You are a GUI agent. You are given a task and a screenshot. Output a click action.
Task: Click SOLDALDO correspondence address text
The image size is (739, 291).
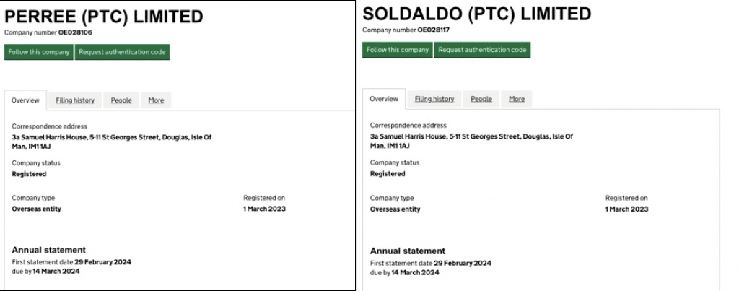pyautogui.click(x=471, y=140)
